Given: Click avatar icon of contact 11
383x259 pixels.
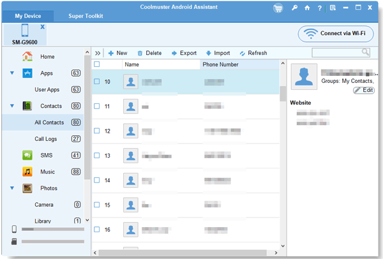Looking at the screenshot, I should [131, 106].
